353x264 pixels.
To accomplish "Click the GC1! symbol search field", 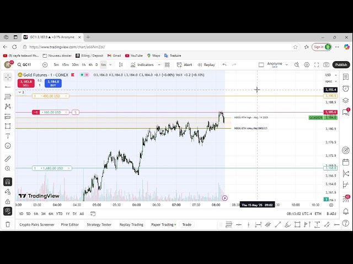I will (x=24, y=65).
